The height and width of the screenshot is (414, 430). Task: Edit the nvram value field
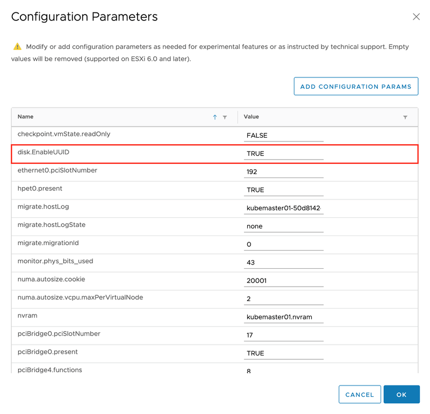283,317
